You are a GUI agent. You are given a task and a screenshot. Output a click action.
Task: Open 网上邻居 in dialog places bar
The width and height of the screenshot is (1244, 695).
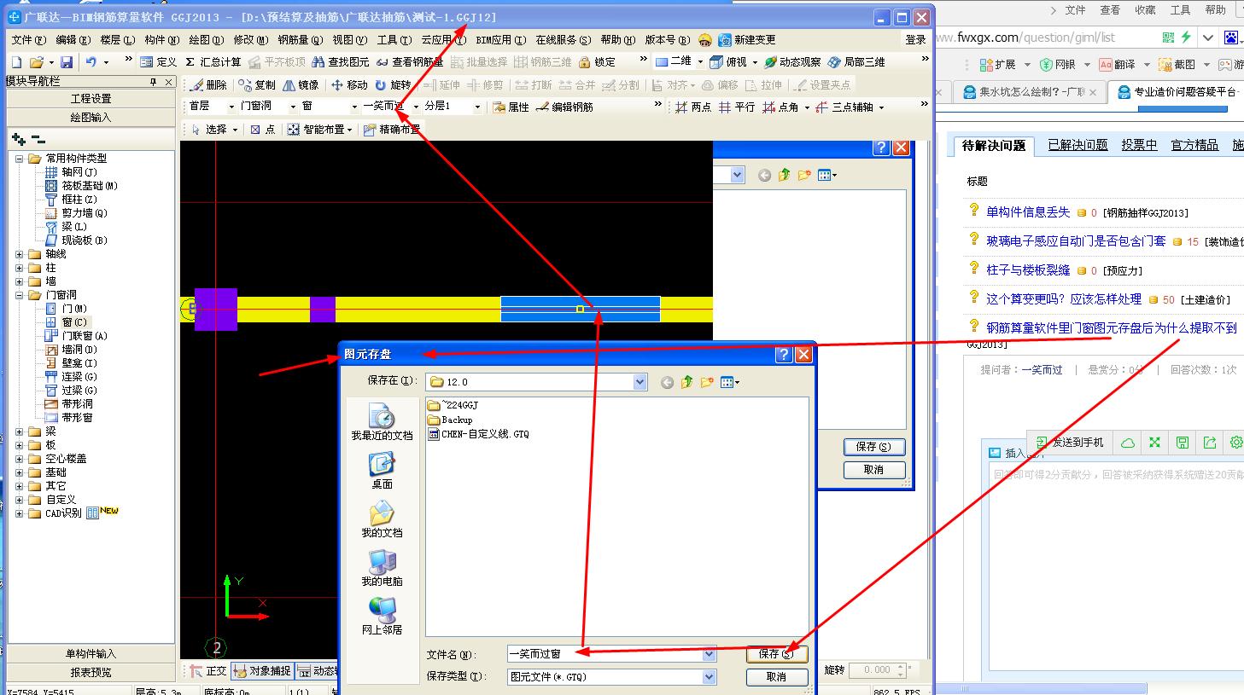(382, 617)
